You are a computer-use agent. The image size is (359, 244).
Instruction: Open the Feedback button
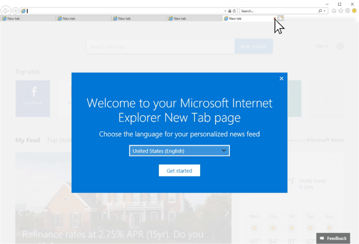pos(333,238)
